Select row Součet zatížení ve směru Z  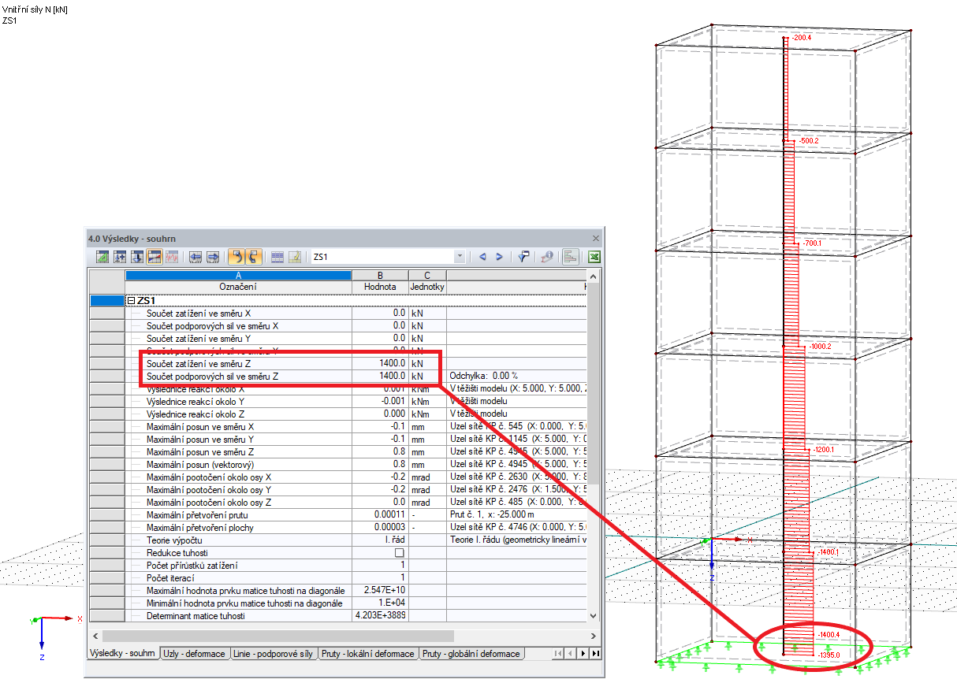click(x=339, y=363)
